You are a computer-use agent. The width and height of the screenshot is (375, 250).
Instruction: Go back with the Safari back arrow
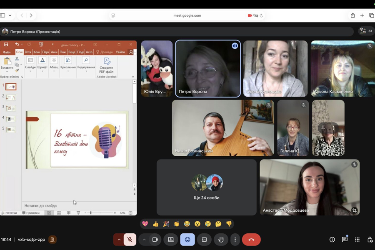tap(22, 15)
